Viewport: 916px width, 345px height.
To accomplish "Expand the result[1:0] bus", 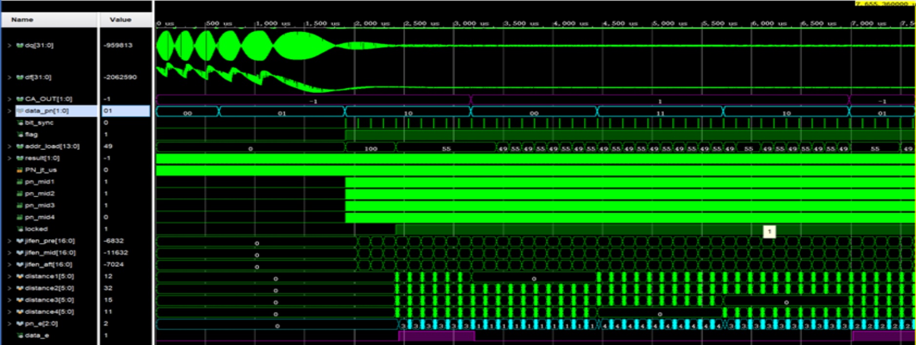I will click(x=9, y=158).
